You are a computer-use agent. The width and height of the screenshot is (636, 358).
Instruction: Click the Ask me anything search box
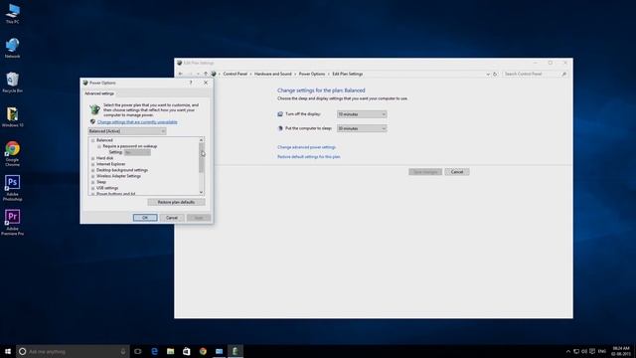click(73, 351)
